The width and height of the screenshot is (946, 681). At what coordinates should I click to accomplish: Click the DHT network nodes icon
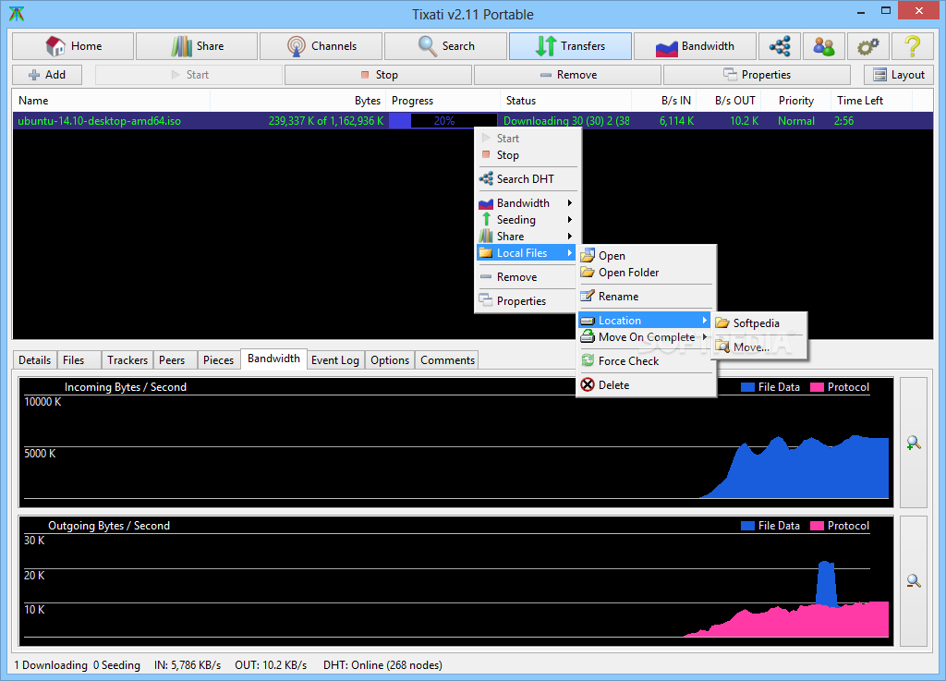click(780, 46)
